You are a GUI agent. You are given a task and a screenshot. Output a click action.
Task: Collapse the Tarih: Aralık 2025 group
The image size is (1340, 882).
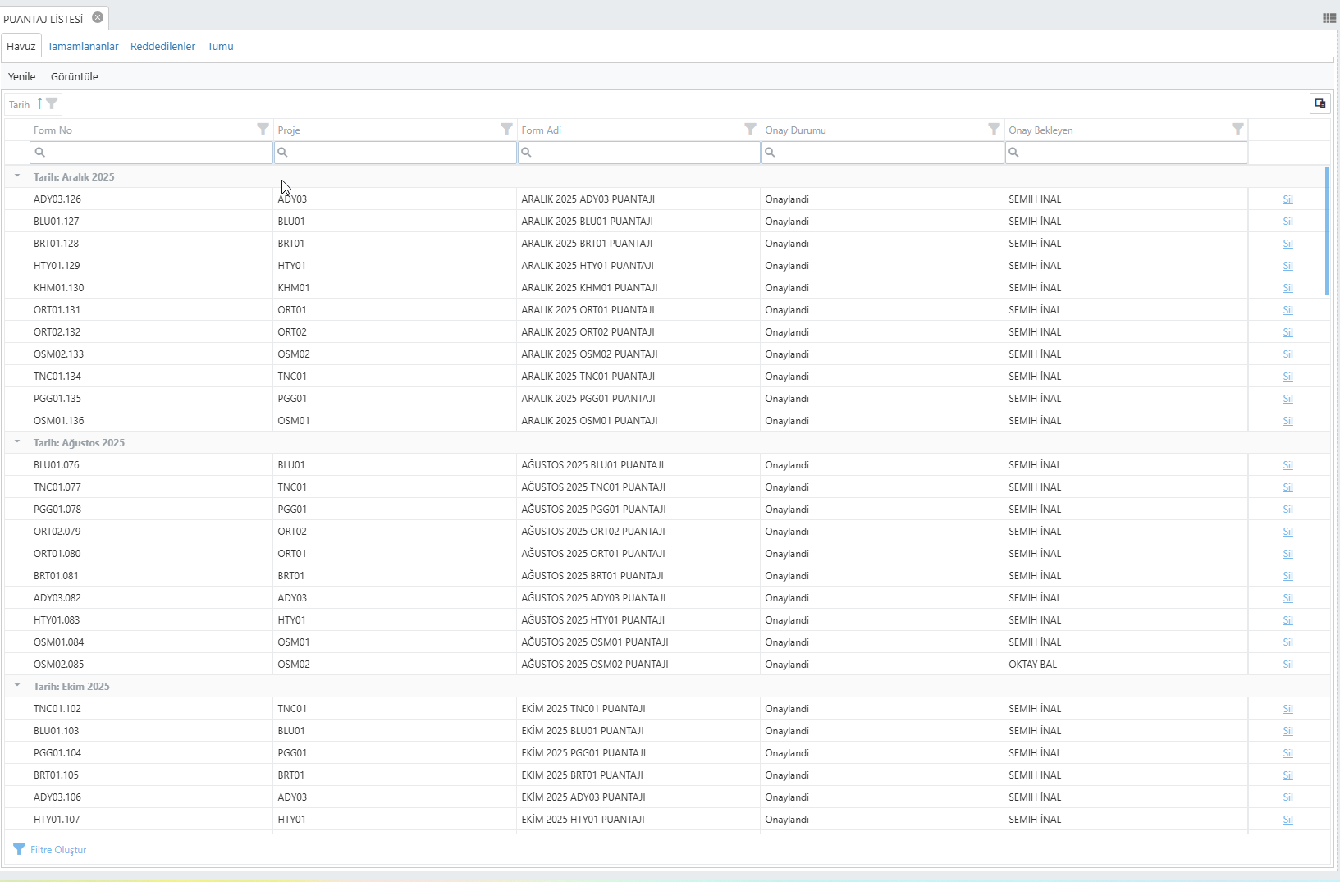[x=17, y=176]
